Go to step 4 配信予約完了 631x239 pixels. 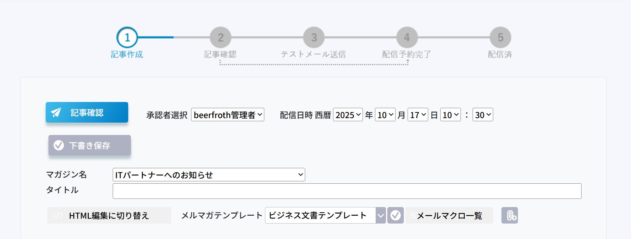(407, 37)
